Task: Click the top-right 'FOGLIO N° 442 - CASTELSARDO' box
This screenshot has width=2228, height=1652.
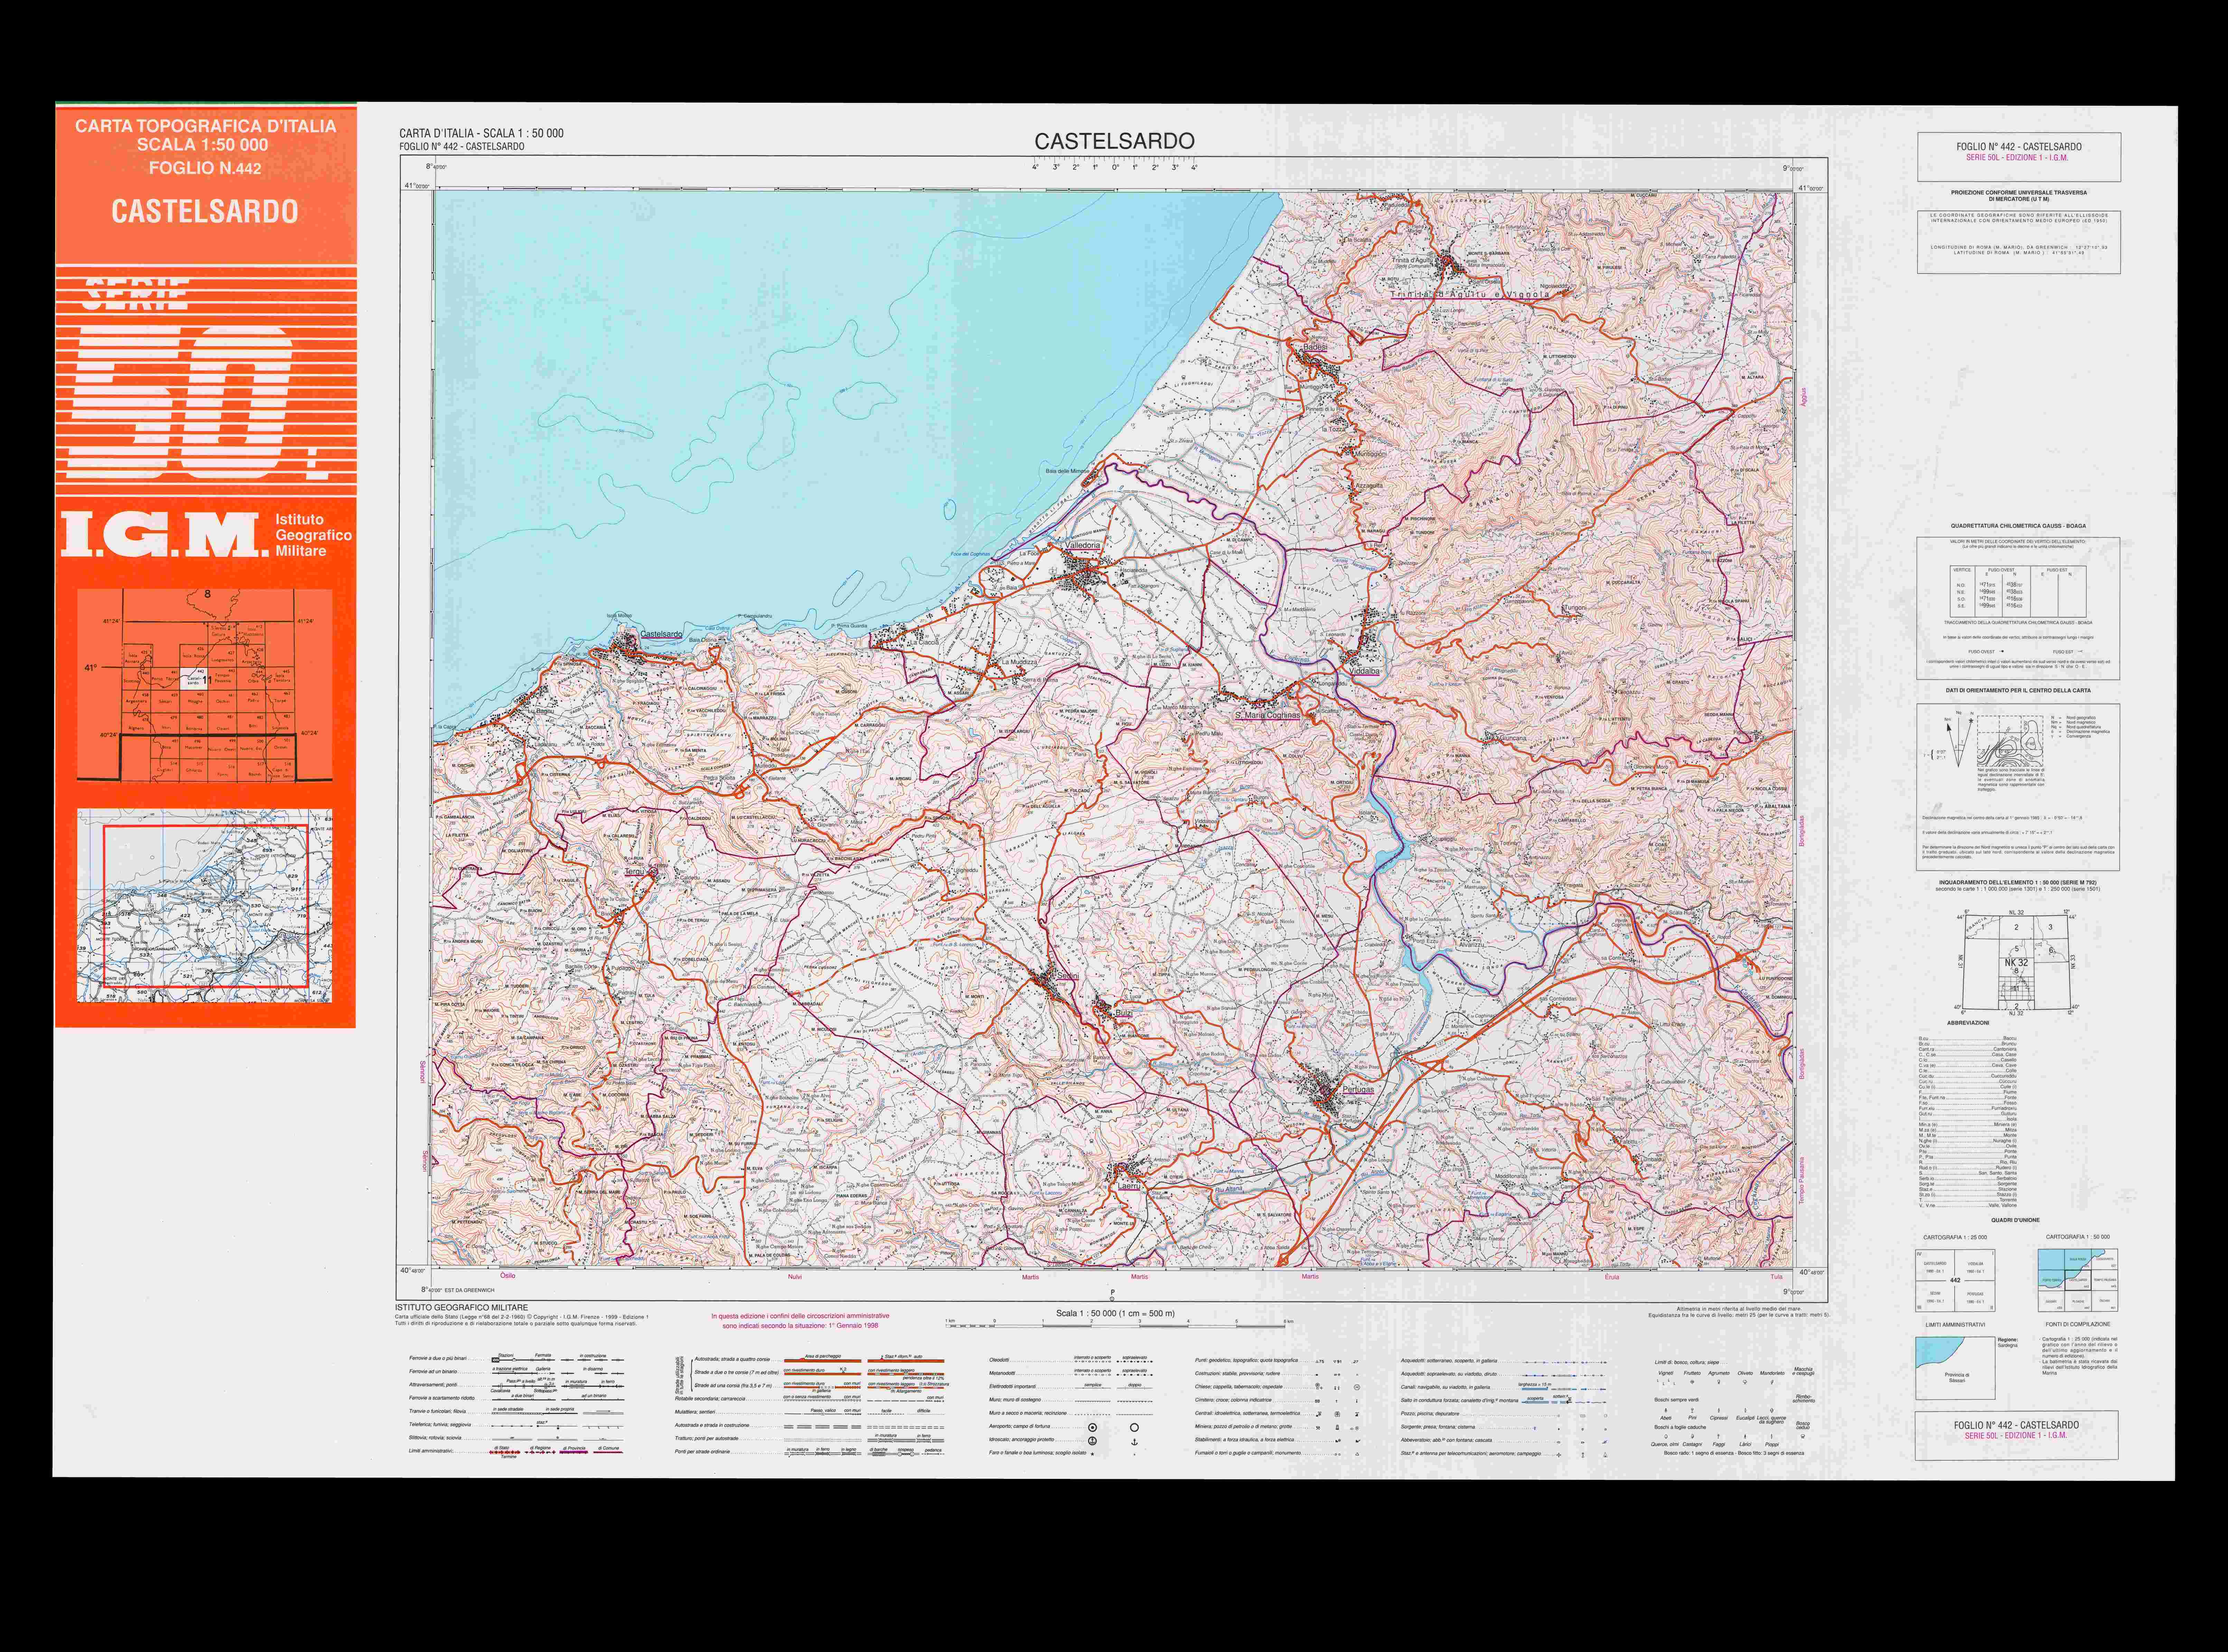Action: (2019, 157)
